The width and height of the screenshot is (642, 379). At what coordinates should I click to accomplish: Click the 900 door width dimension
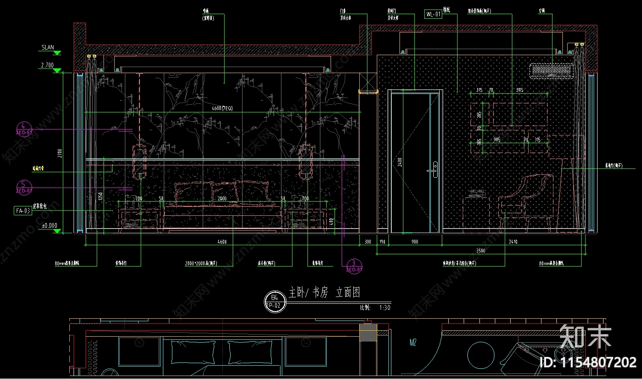click(x=415, y=242)
